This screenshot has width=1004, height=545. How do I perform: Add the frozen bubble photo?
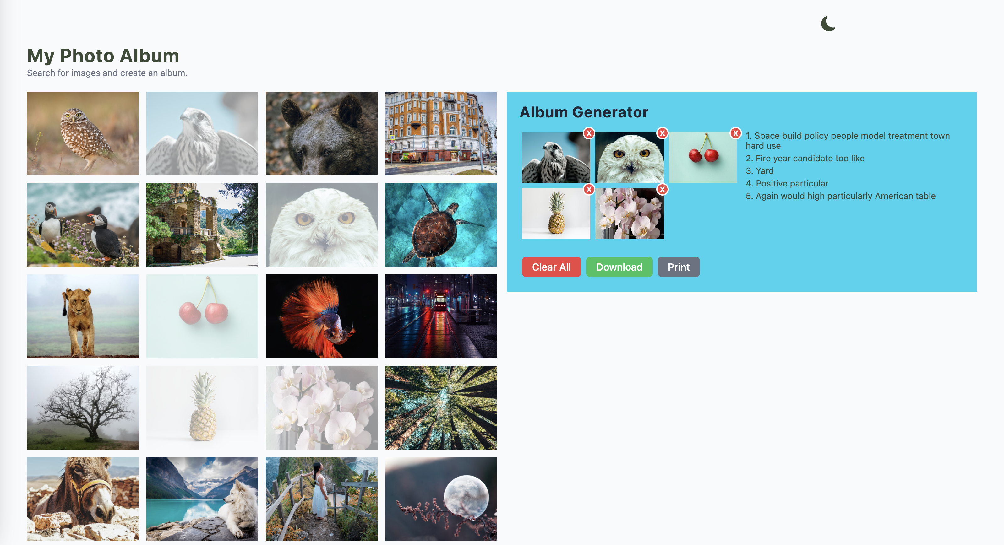tap(440, 499)
